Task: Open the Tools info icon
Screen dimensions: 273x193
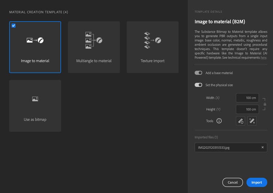Action: 219,121
